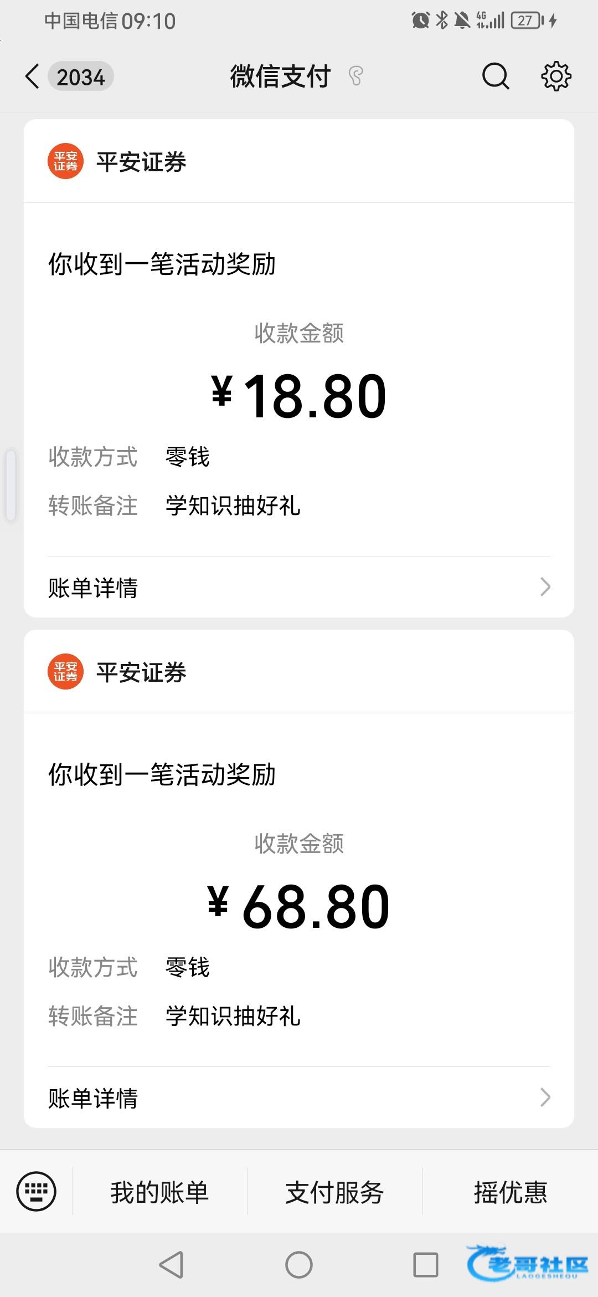Image resolution: width=598 pixels, height=1297 pixels.
Task: Expand 账单详情 chevron for ¥68.80 reward
Action: point(545,1097)
